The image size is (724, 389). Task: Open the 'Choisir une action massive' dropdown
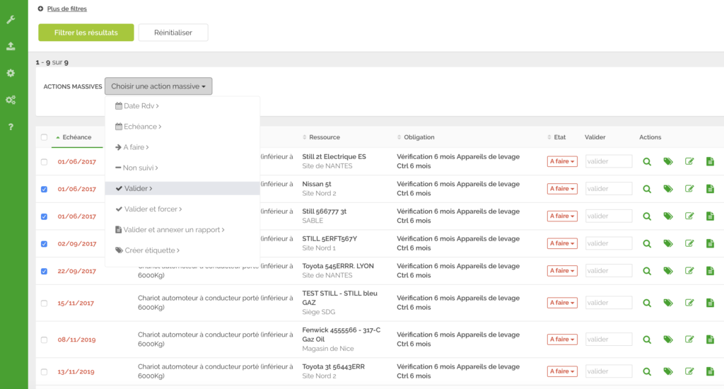pos(158,86)
